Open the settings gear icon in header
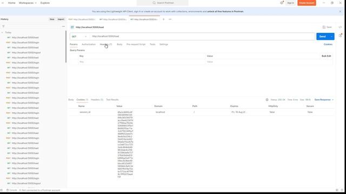 (282, 3)
